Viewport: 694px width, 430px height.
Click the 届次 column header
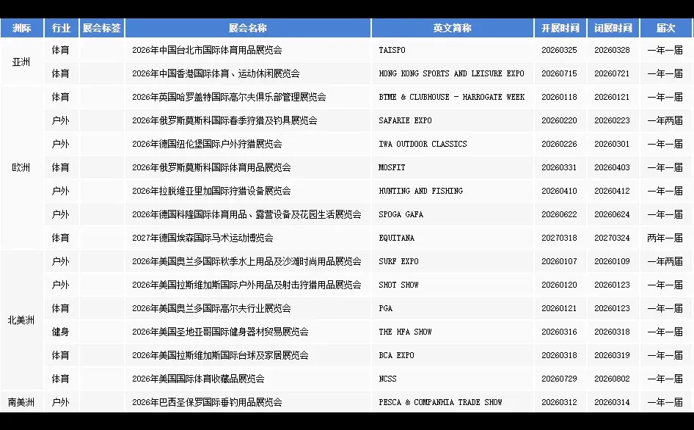pyautogui.click(x=665, y=27)
